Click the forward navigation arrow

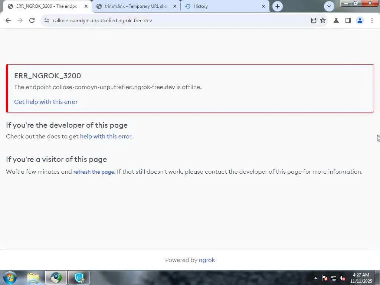(20, 20)
